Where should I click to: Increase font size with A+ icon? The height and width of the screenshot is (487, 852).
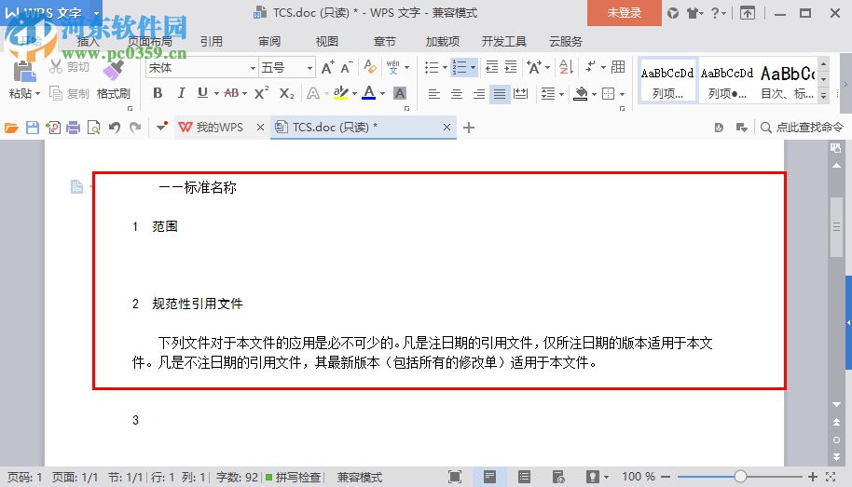[327, 67]
